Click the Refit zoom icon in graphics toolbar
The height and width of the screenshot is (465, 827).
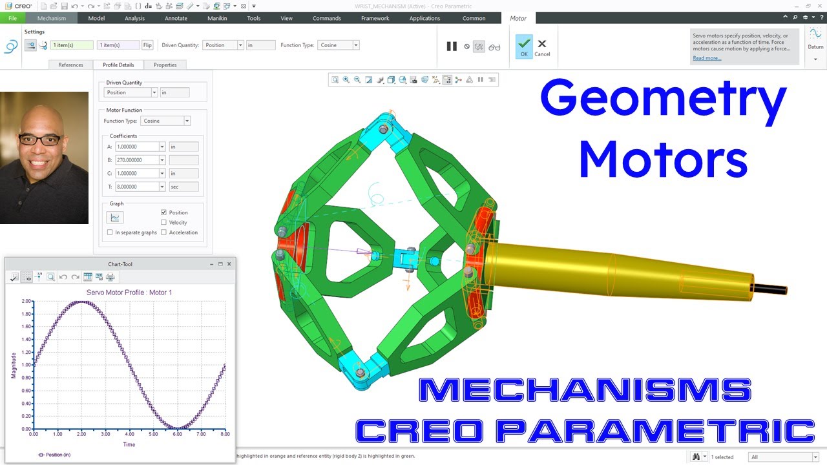pyautogui.click(x=335, y=80)
